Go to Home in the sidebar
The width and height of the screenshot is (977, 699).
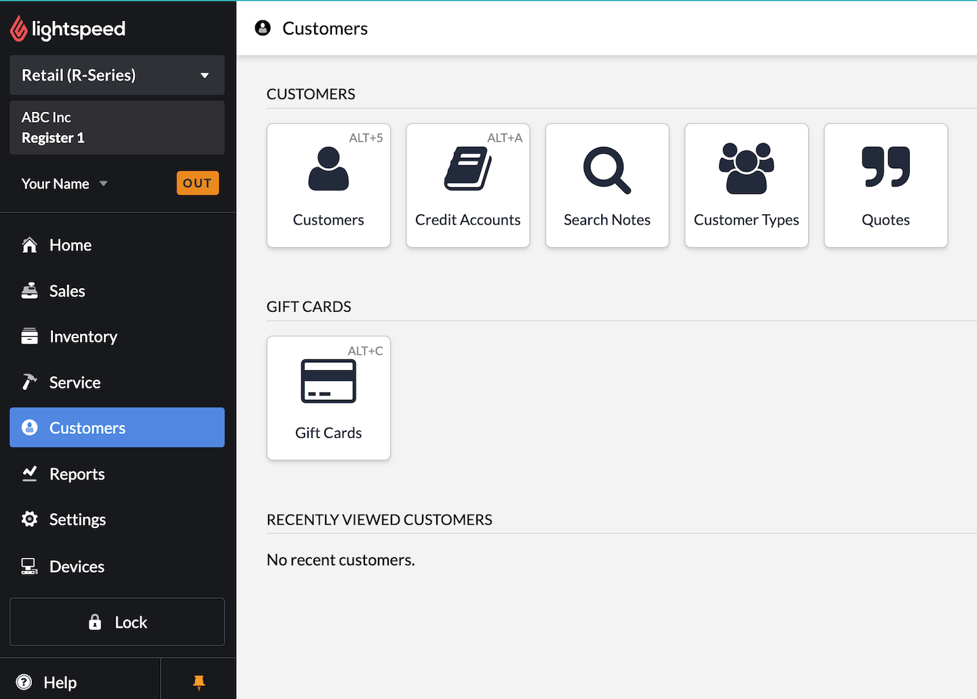(x=71, y=245)
